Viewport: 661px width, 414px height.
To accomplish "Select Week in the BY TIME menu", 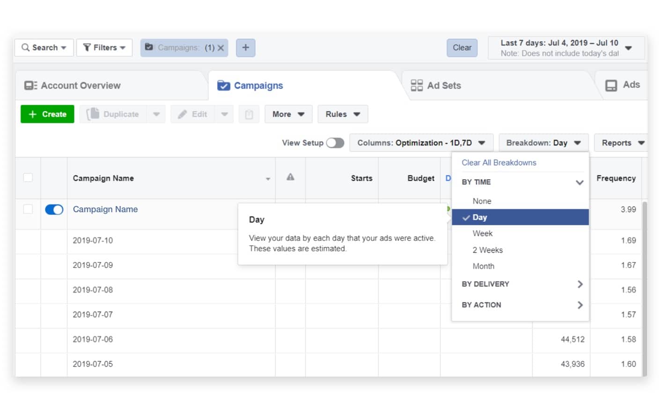I will point(482,233).
